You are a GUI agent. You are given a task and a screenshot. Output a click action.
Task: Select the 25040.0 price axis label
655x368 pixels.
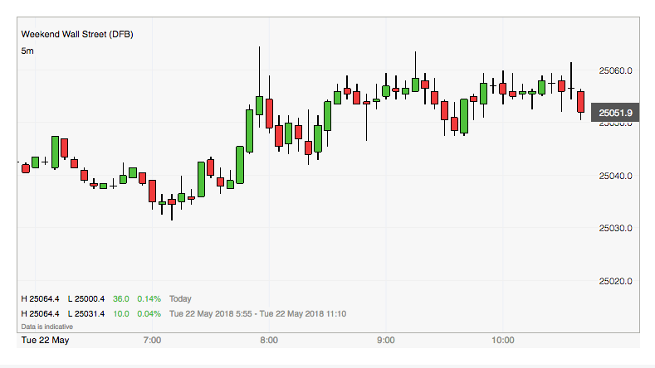coord(615,176)
